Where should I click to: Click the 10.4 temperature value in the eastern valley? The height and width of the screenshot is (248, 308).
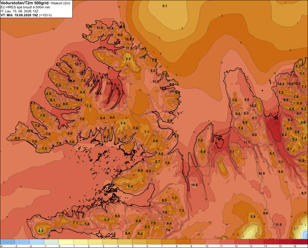(261, 173)
